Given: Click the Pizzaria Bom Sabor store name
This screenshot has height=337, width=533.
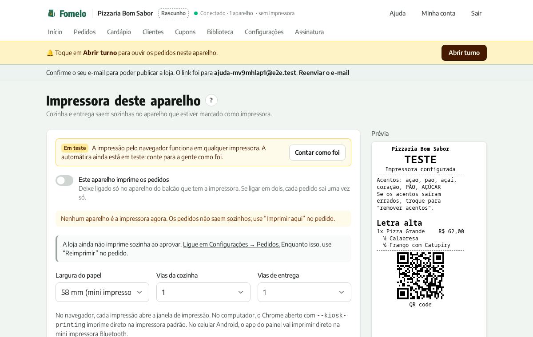Looking at the screenshot, I should (125, 13).
